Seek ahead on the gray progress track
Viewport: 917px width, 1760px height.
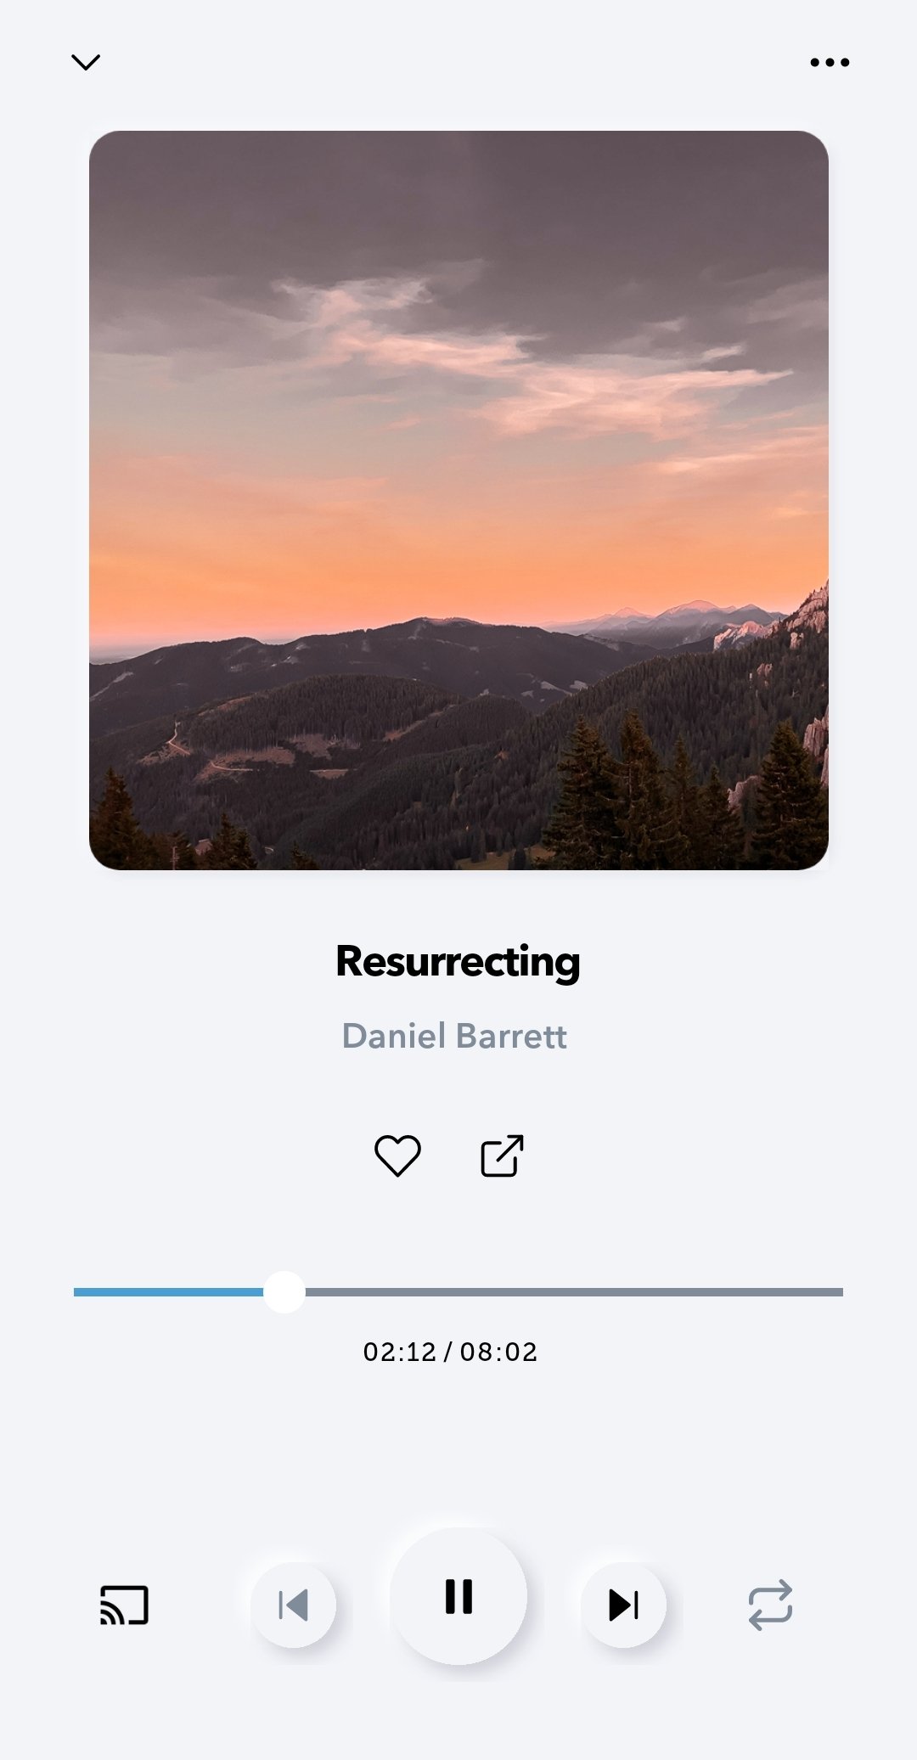tap(574, 1292)
